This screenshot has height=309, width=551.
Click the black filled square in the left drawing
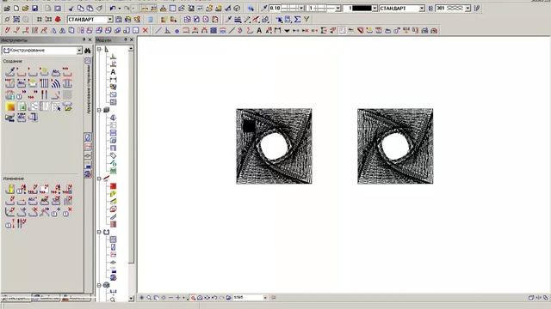point(249,126)
